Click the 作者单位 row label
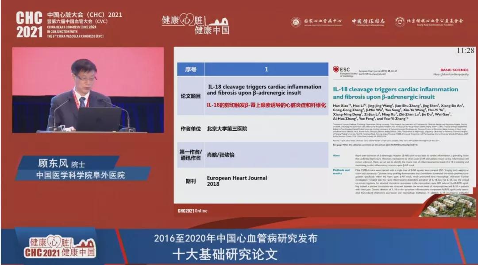Viewport: 478px width, 265px height. pos(191,129)
